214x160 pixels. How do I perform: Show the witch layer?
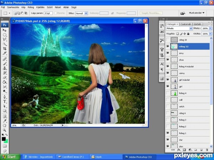click(168, 106)
